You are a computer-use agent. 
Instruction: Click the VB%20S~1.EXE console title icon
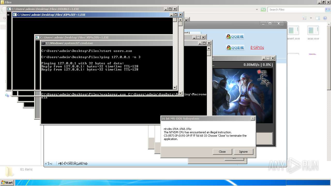37,37
